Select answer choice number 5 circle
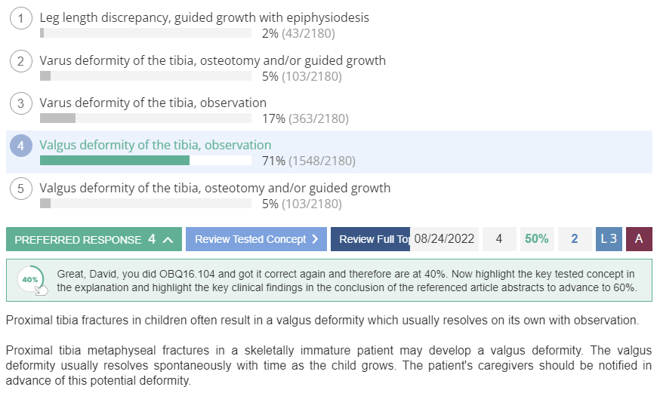The image size is (657, 396). 21,189
